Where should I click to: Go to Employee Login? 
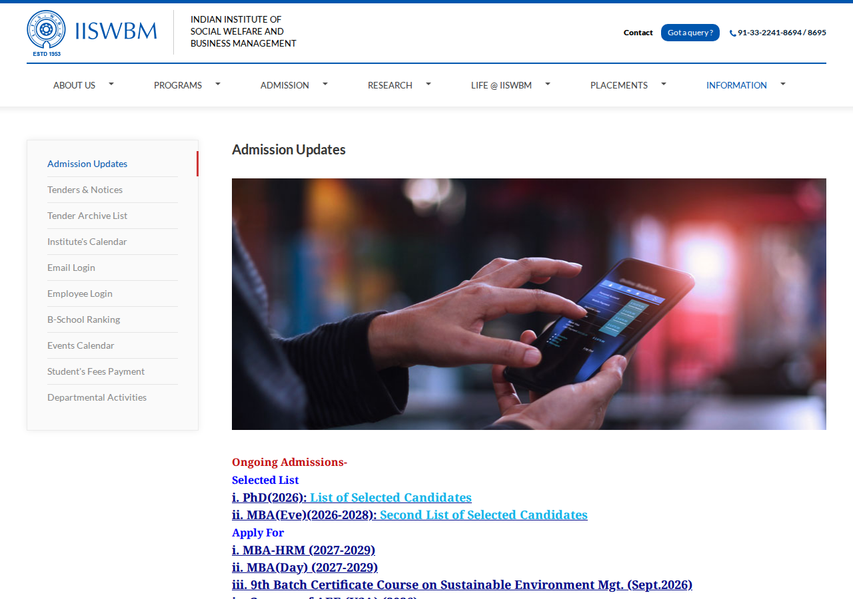[x=80, y=294]
